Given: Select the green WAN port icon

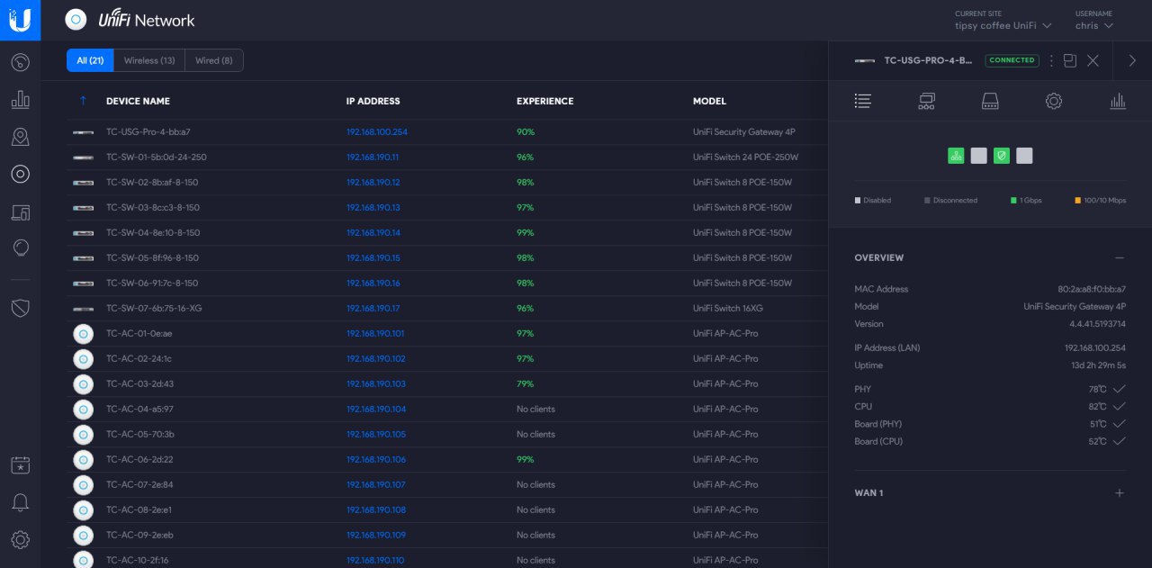Looking at the screenshot, I should [x=956, y=156].
